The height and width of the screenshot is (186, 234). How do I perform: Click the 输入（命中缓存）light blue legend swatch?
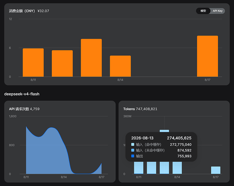132,144
